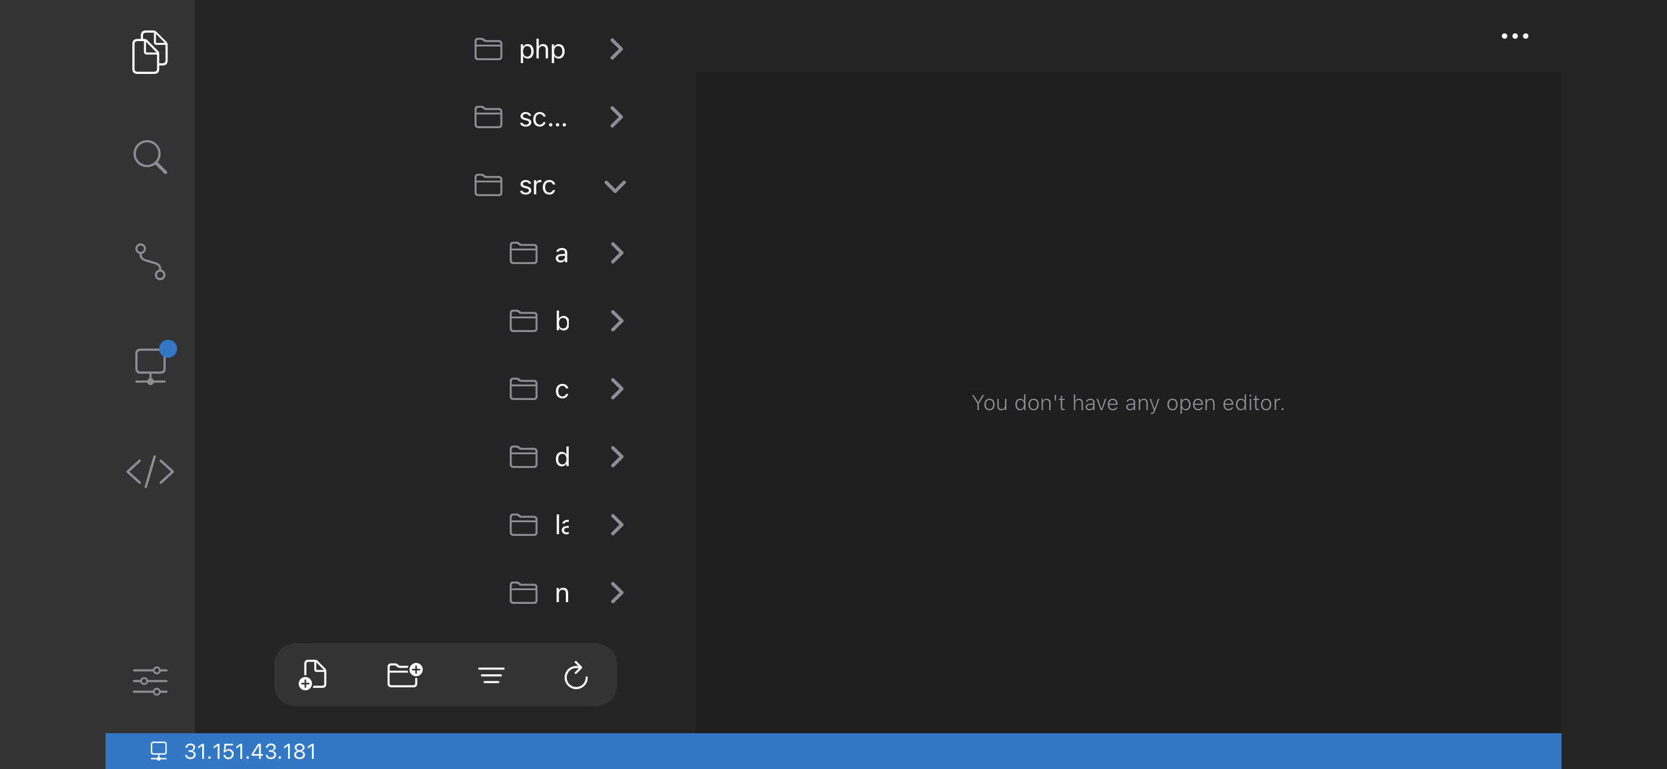The width and height of the screenshot is (1667, 769).
Task: Open the search panel
Action: pos(150,157)
